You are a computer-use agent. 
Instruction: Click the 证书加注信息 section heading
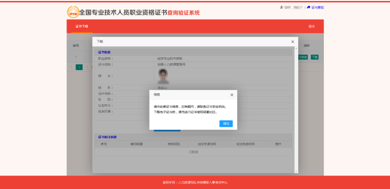pyautogui.click(x=107, y=137)
